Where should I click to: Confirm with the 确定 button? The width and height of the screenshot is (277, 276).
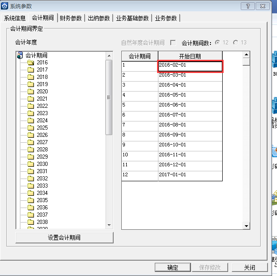tap(172, 267)
